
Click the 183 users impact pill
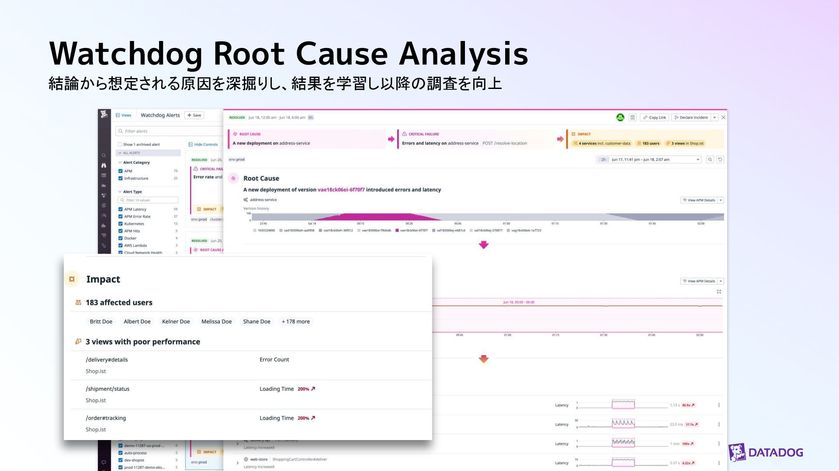click(648, 143)
